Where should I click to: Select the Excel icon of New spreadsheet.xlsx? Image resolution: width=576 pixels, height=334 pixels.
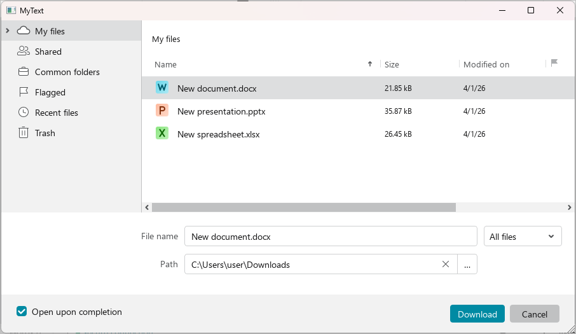[x=162, y=134]
